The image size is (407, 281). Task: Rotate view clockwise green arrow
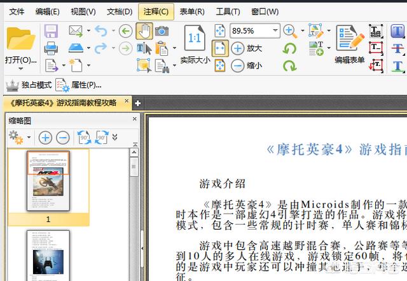tap(289, 66)
